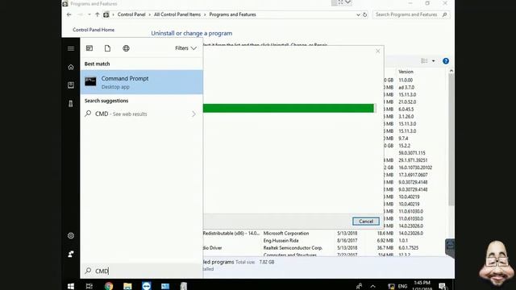Image resolution: width=516 pixels, height=290 pixels.
Task: Switch ENG input language indicator
Action: pos(402,287)
